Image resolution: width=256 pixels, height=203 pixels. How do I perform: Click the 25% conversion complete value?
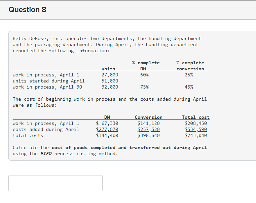(189, 75)
